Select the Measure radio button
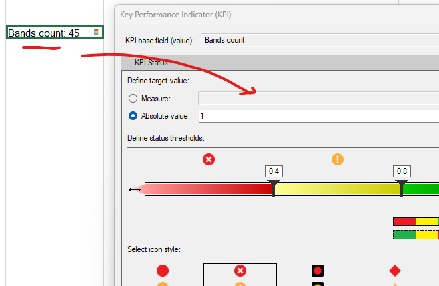The width and height of the screenshot is (439, 286). pyautogui.click(x=133, y=99)
